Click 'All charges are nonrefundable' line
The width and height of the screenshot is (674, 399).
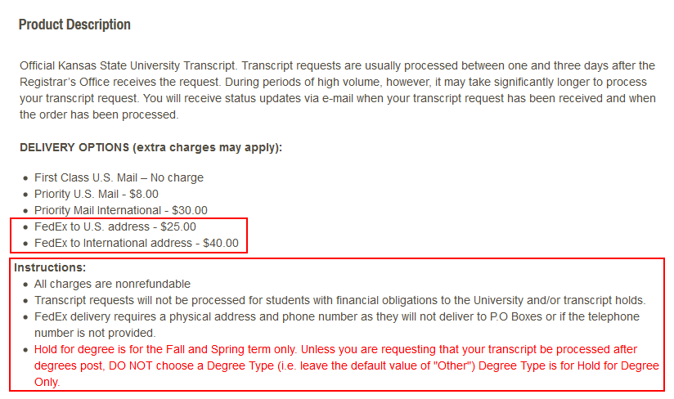[112, 284]
